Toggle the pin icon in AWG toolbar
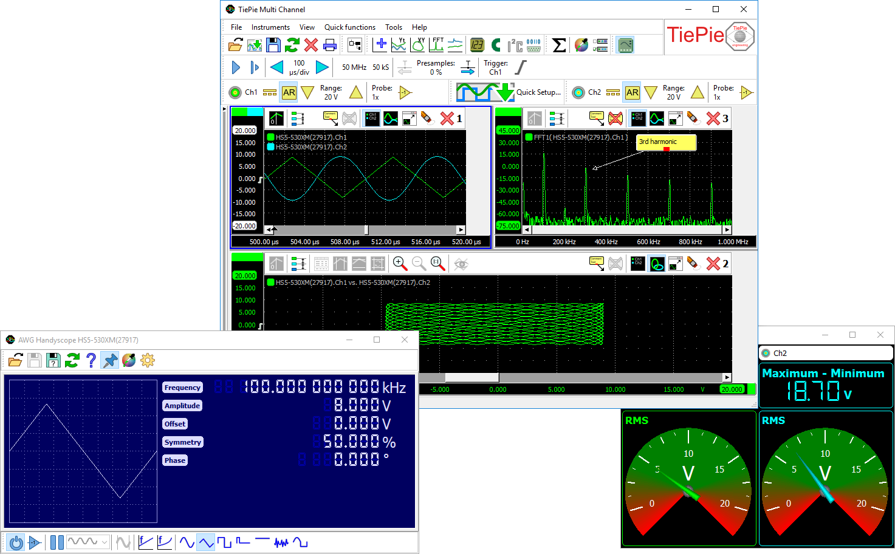Screen dimensions: 895x554 click(x=109, y=360)
